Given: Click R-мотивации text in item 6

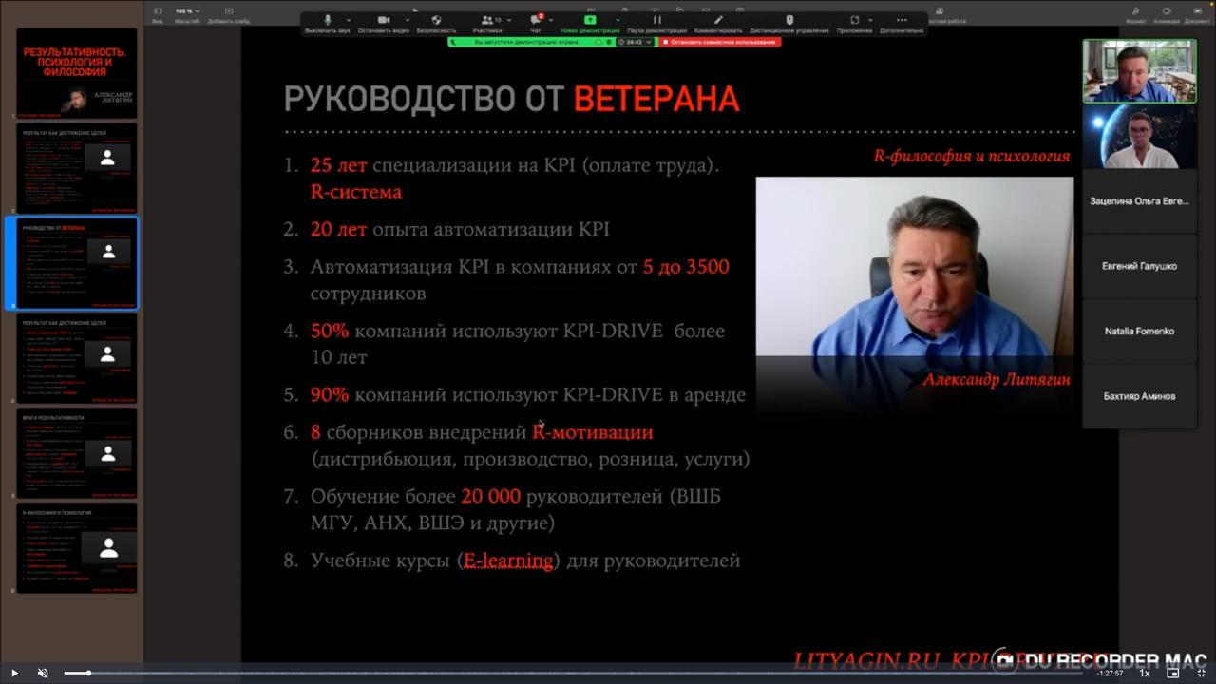Looking at the screenshot, I should point(592,432).
